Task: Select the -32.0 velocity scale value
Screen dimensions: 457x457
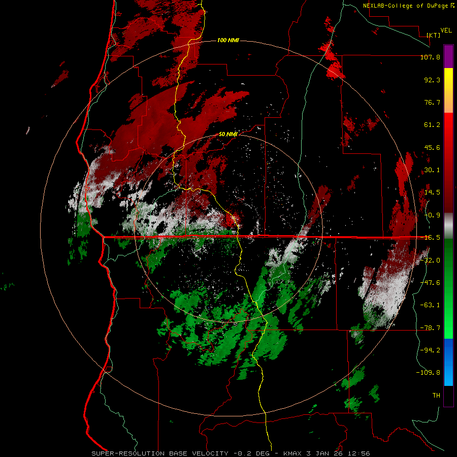Action: [x=430, y=260]
